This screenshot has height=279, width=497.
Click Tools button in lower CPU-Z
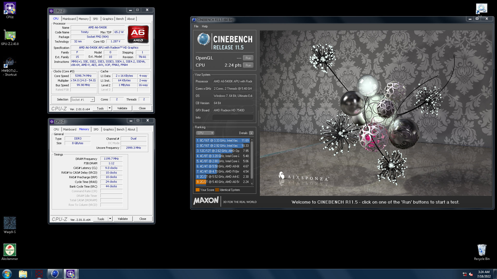(101, 219)
